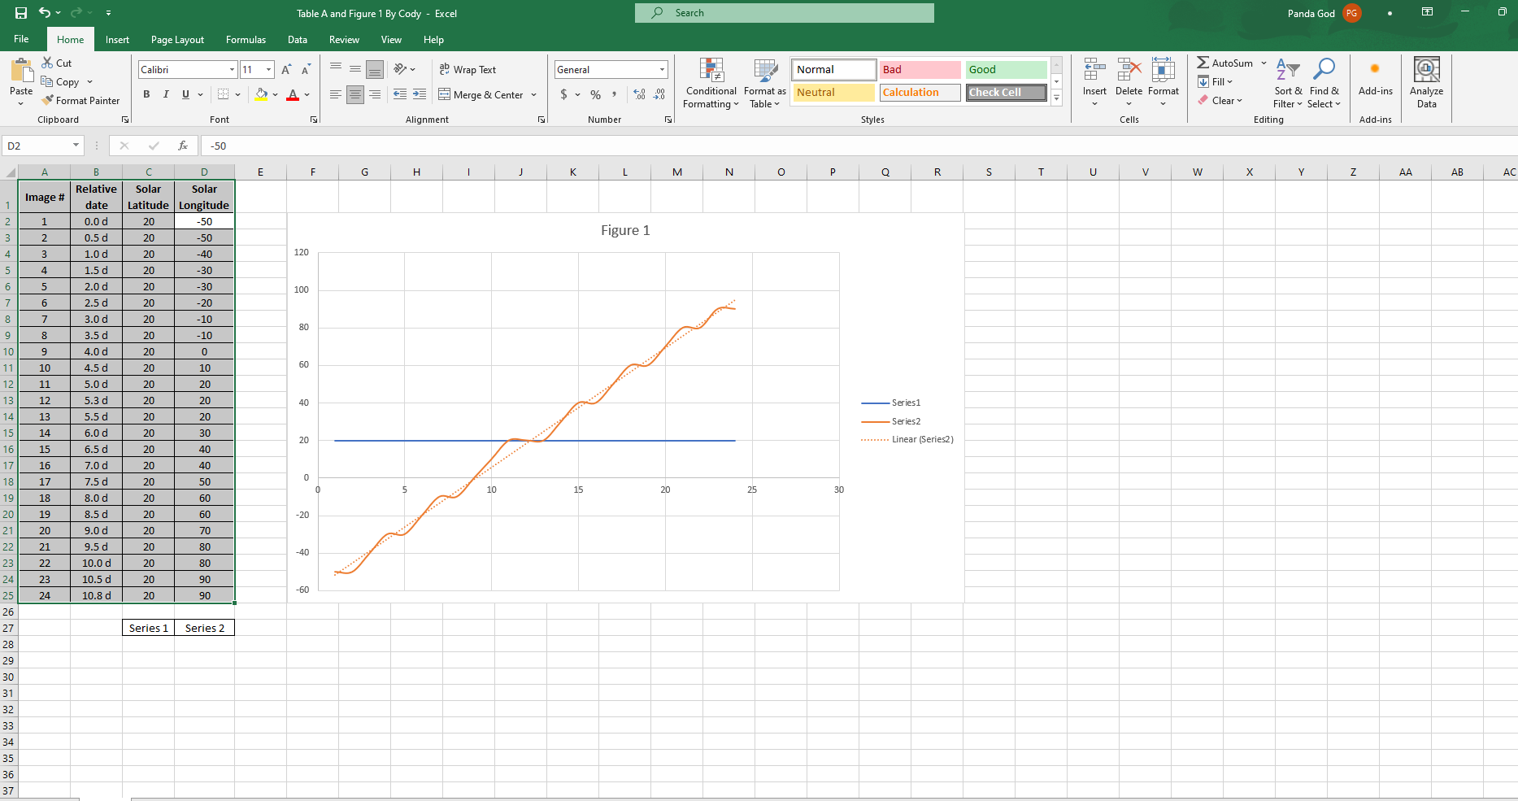Open the Page Layout tab
Image resolution: width=1518 pixels, height=801 pixels.
tap(177, 39)
